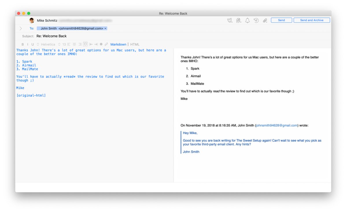347x212 pixels.
Task: Click the gray circle color icon
Action: click(101, 44)
